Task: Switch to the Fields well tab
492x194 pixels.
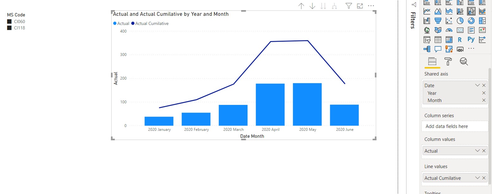Action: coord(432,61)
